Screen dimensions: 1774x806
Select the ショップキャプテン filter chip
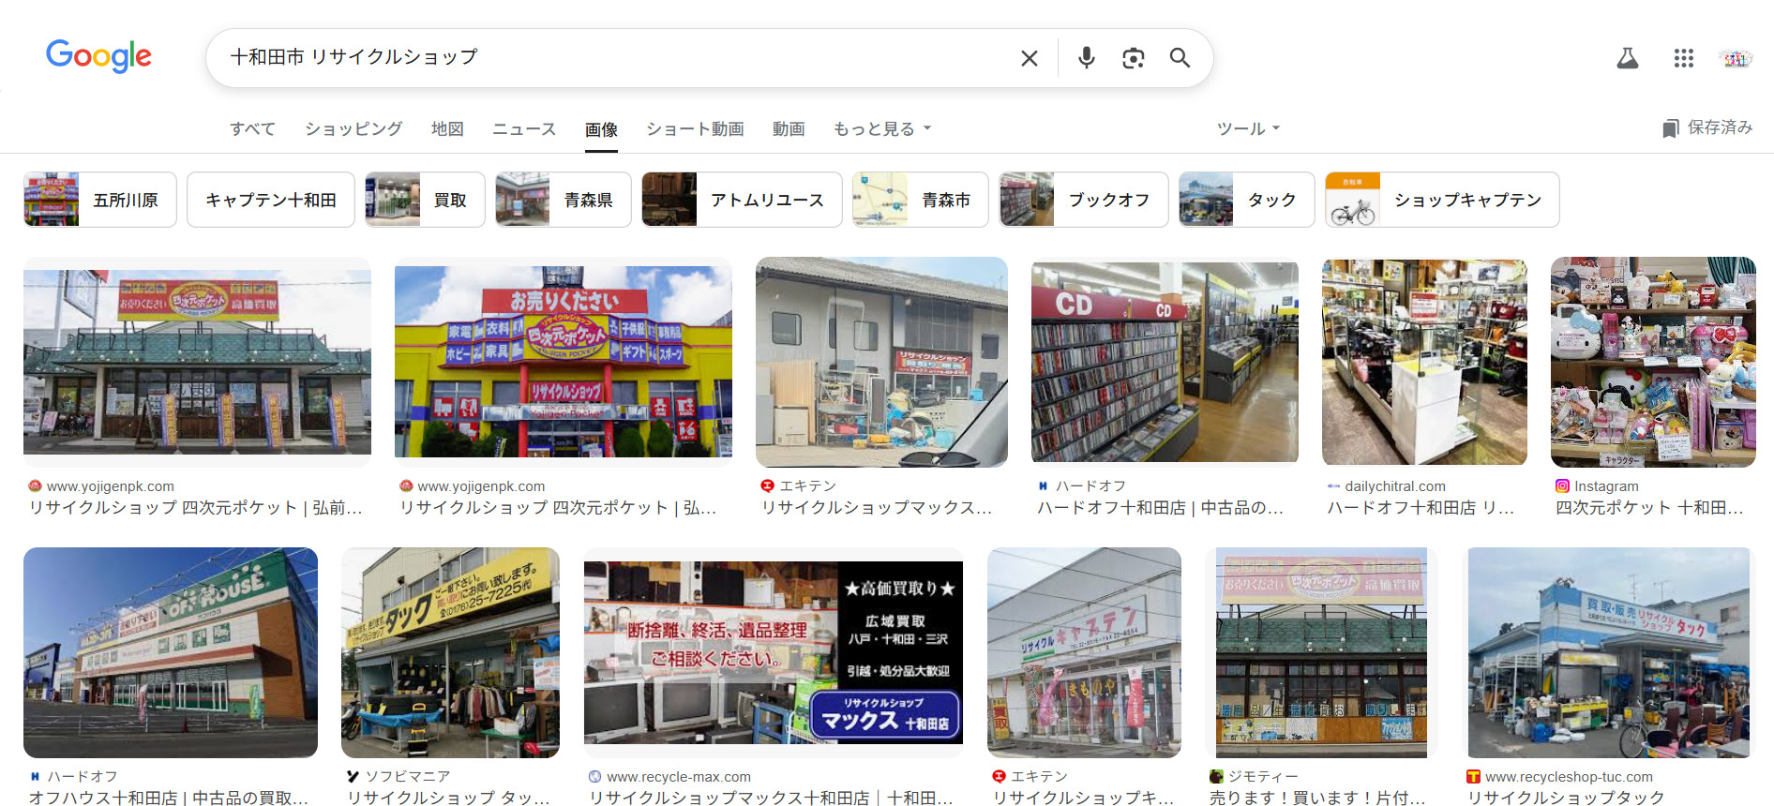point(1442,200)
